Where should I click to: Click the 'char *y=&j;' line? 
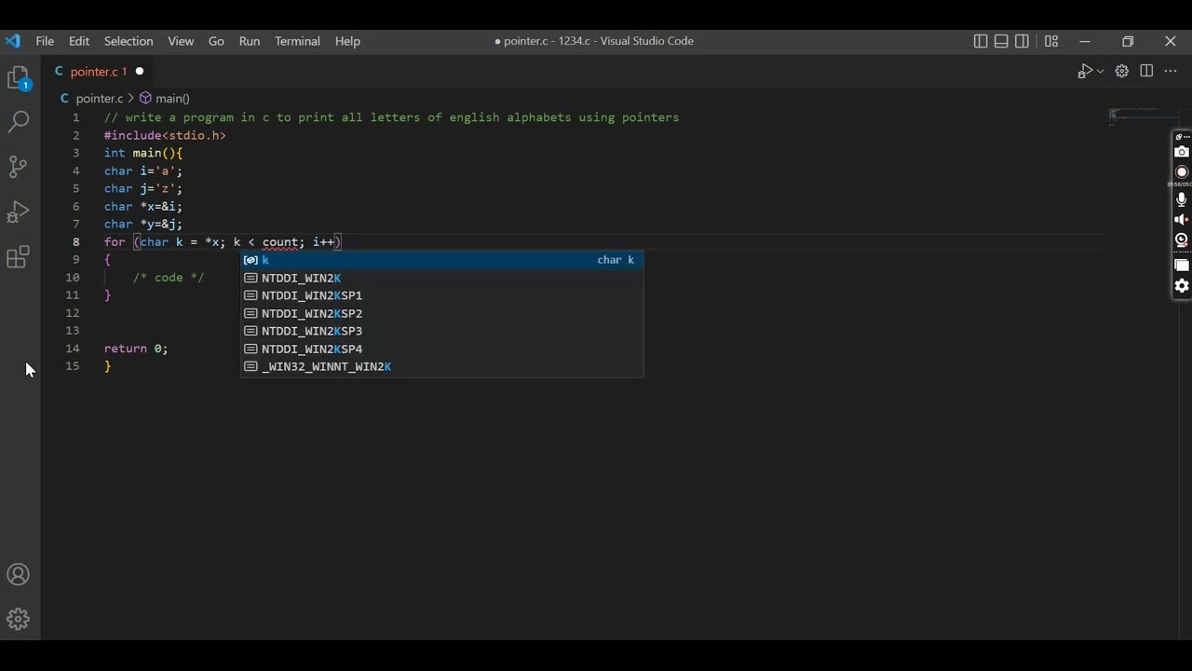click(x=143, y=225)
